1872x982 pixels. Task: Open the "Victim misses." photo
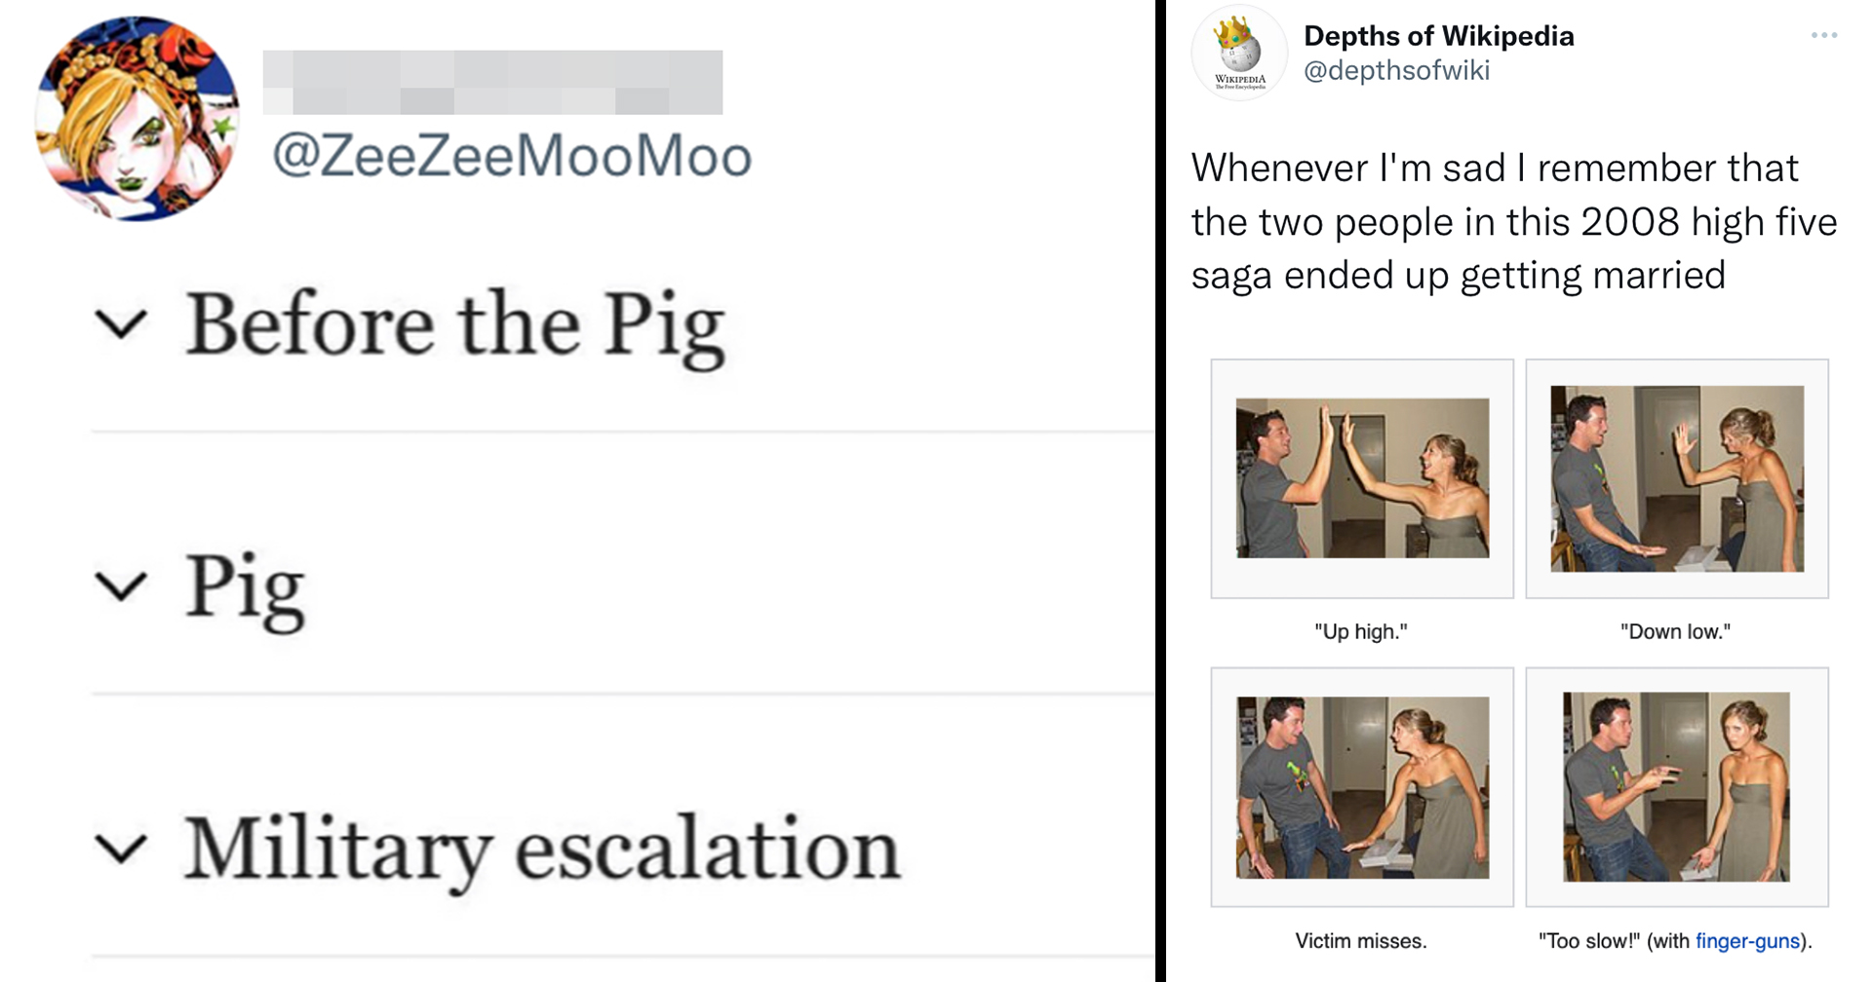tap(1362, 787)
